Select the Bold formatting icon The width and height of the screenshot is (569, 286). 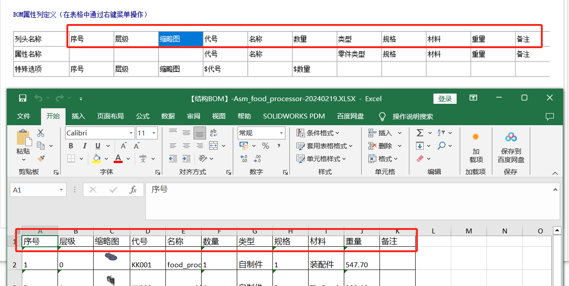pyautogui.click(x=70, y=146)
